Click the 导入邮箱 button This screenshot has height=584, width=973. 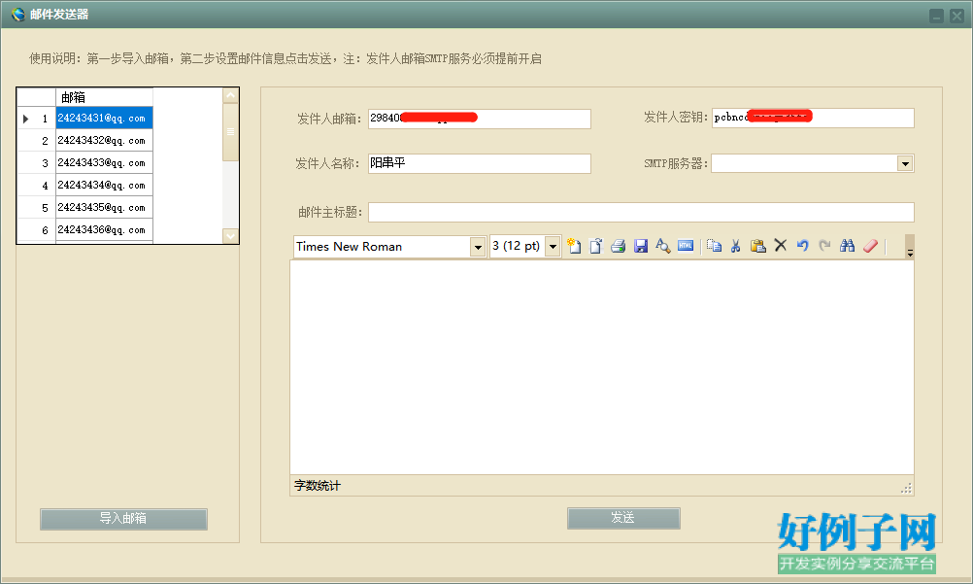click(123, 519)
